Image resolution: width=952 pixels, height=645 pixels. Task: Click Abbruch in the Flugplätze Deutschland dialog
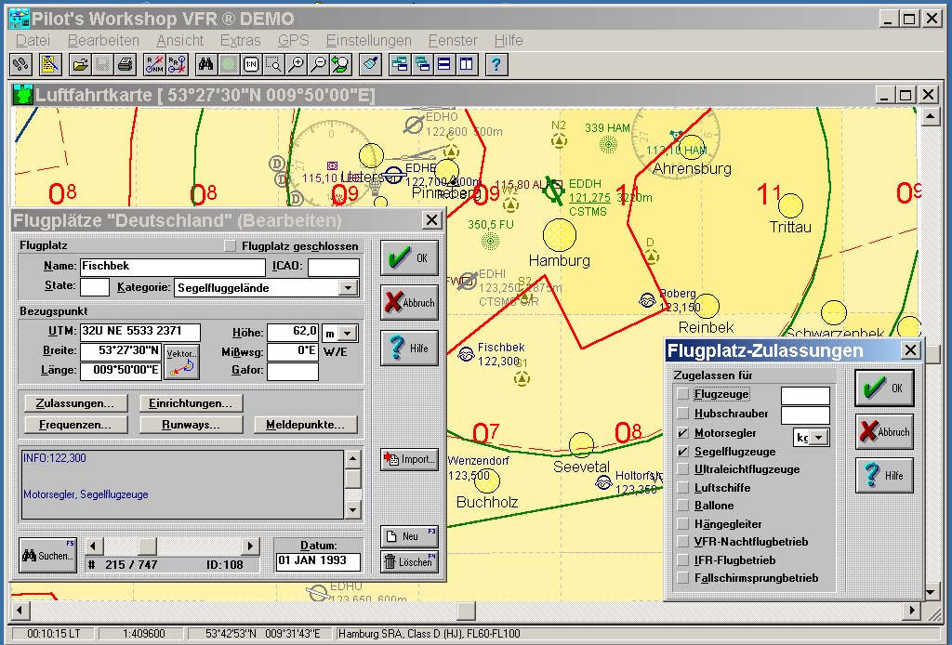409,302
